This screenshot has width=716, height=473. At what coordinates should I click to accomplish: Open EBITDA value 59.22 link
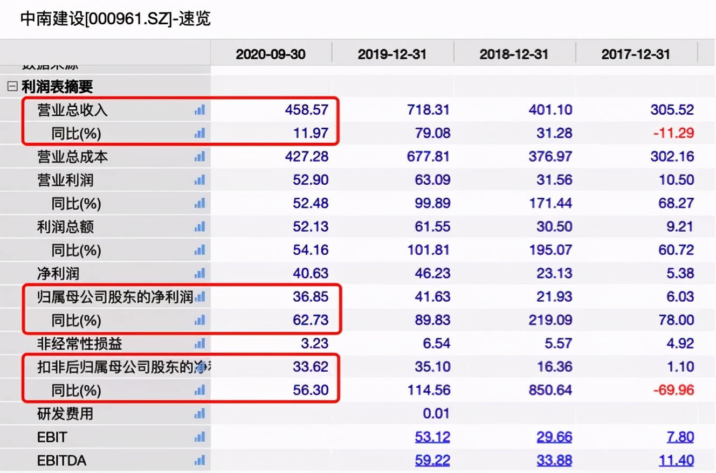tap(432, 461)
